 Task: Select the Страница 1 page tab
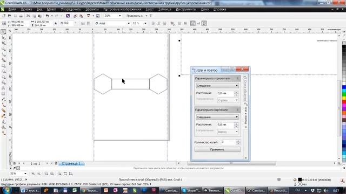(71, 163)
